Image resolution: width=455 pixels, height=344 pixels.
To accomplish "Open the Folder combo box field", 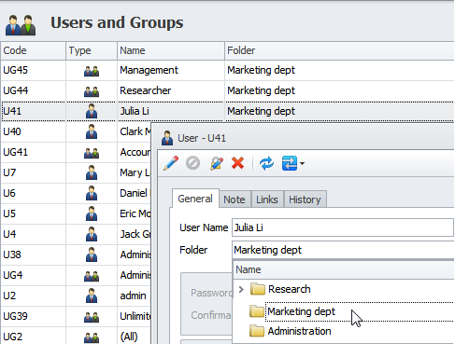I will click(x=343, y=250).
